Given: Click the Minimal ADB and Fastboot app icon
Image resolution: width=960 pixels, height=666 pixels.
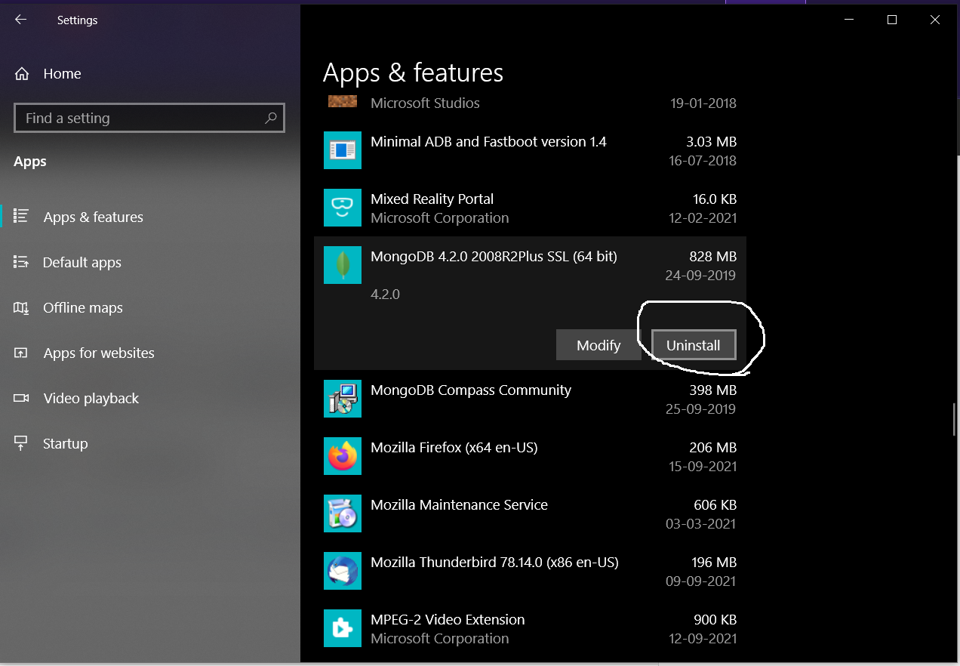Looking at the screenshot, I should [x=343, y=150].
